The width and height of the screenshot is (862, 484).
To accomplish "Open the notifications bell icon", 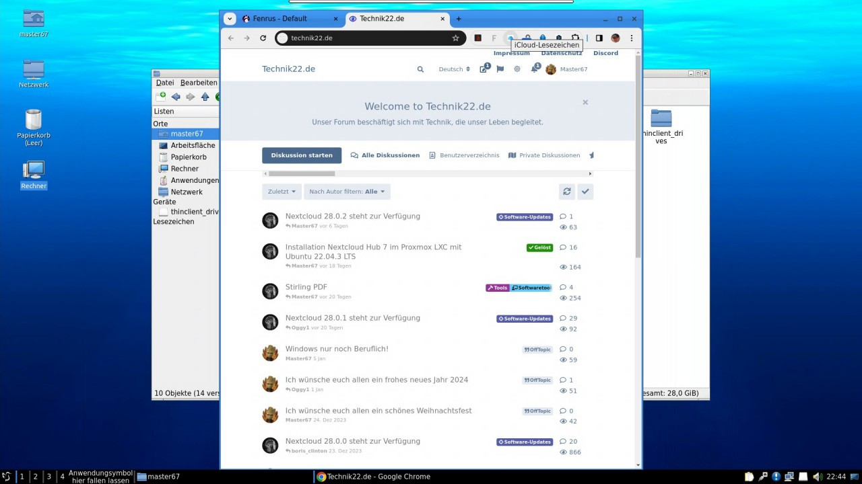I will (x=535, y=69).
